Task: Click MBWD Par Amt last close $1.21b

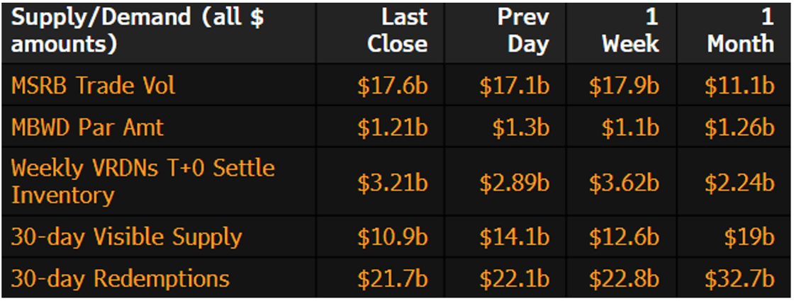Action: [392, 128]
